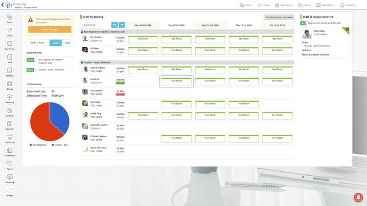
Task: Select the Ali Riley name
Action: [94, 49]
